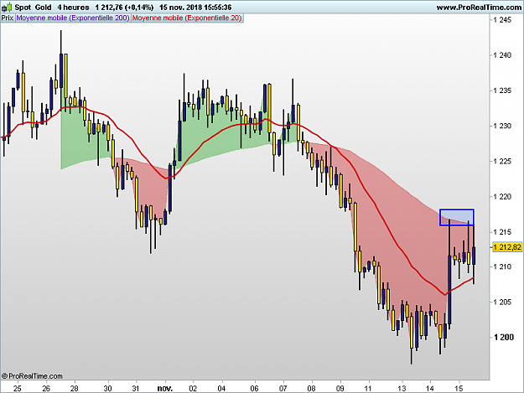The image size is (524, 393).
Task: Click the price value 1 212,76 (+0,14%)
Action: 124,8
